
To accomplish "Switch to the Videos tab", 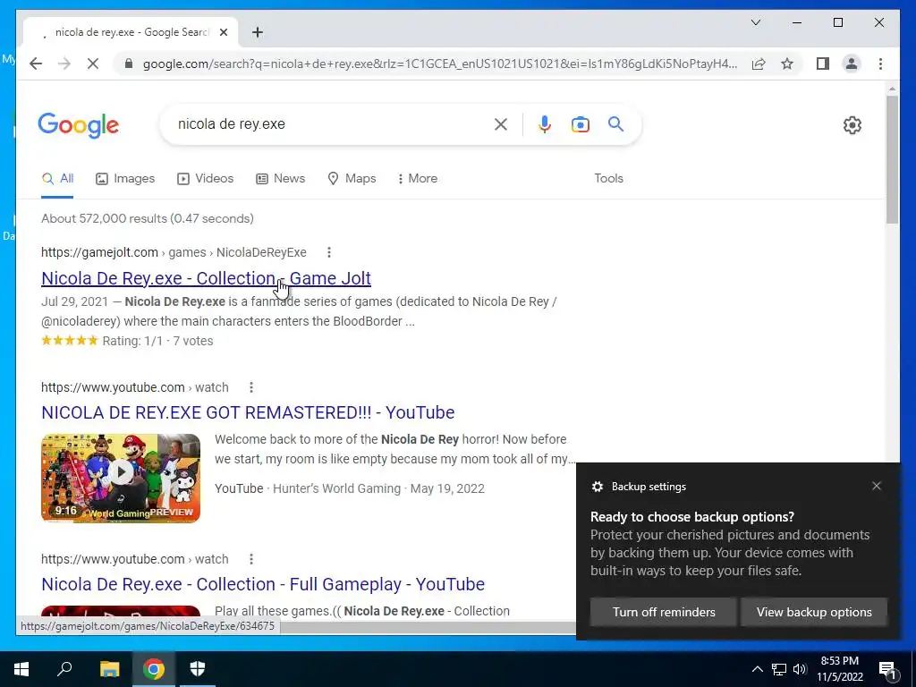I will (x=205, y=179).
